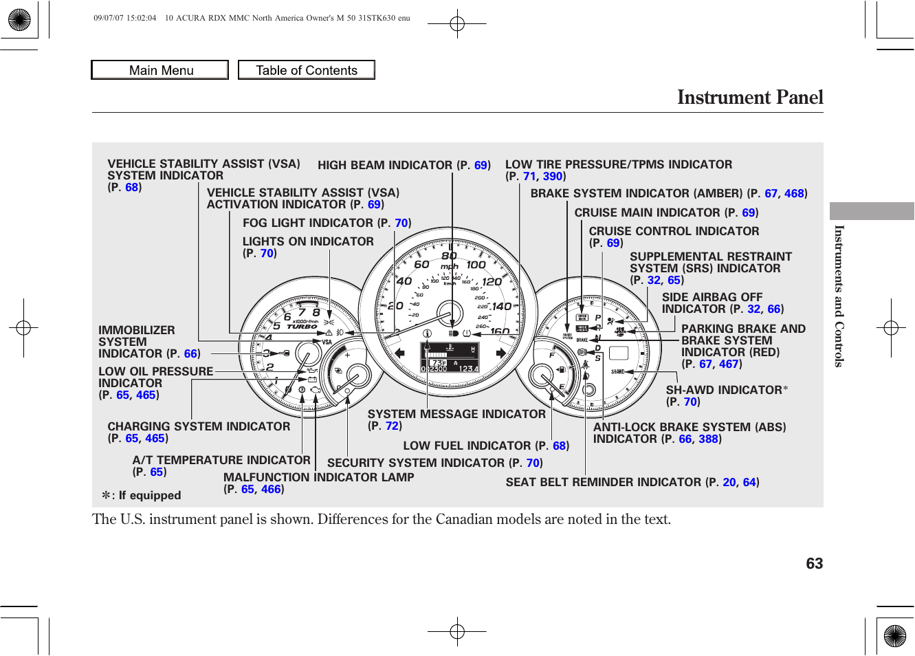915x656 pixels.
Task: Open page 390 link for TPMS Indicator
Action: (553, 176)
